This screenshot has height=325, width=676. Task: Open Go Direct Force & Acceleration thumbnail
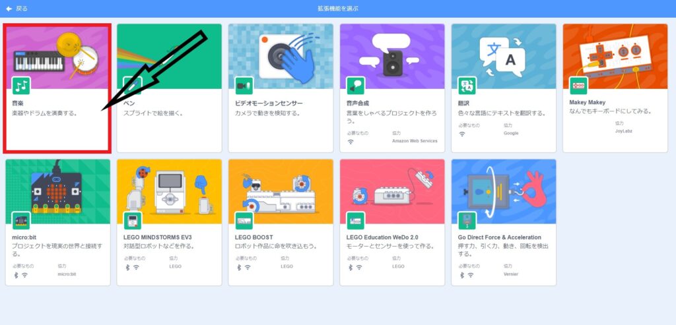pyautogui.click(x=504, y=192)
